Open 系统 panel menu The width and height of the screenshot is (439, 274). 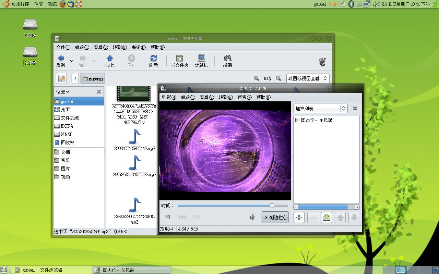point(52,4)
